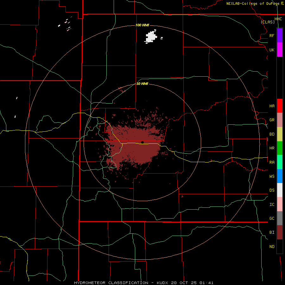Click the 'NEXLAB-College of DuPage' credit text
The width and height of the screenshot is (285, 285).
click(x=252, y=3)
